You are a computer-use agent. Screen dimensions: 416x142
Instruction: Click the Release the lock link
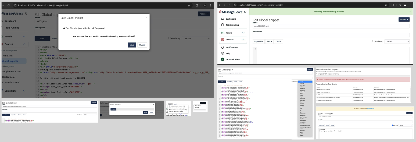[x=371, y=109]
